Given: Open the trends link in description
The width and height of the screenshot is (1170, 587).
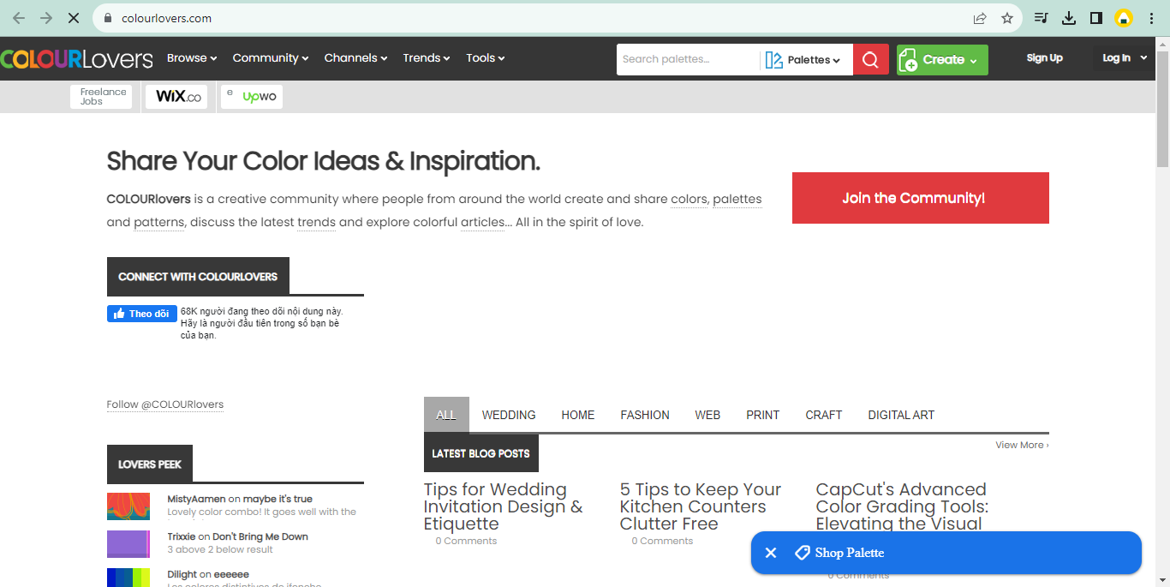Looking at the screenshot, I should 316,222.
